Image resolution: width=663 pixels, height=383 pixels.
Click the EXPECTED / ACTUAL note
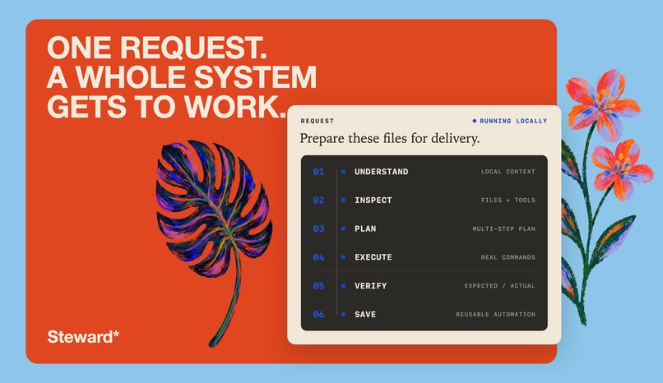click(x=500, y=286)
